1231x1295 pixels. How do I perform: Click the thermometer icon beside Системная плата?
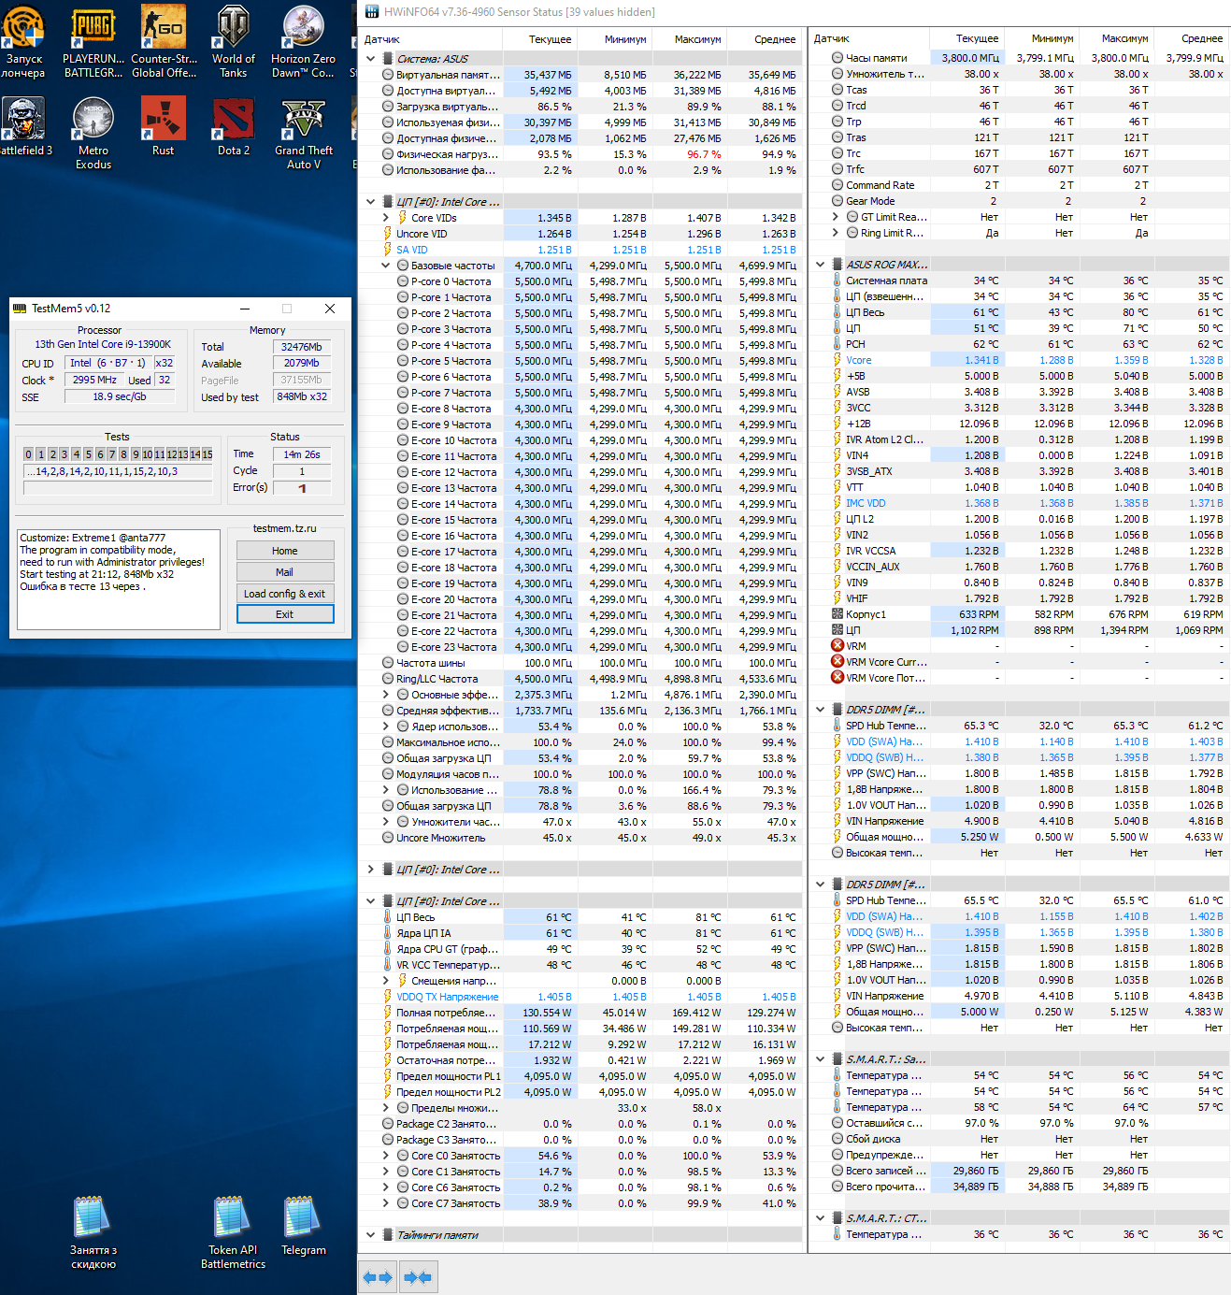tap(837, 281)
